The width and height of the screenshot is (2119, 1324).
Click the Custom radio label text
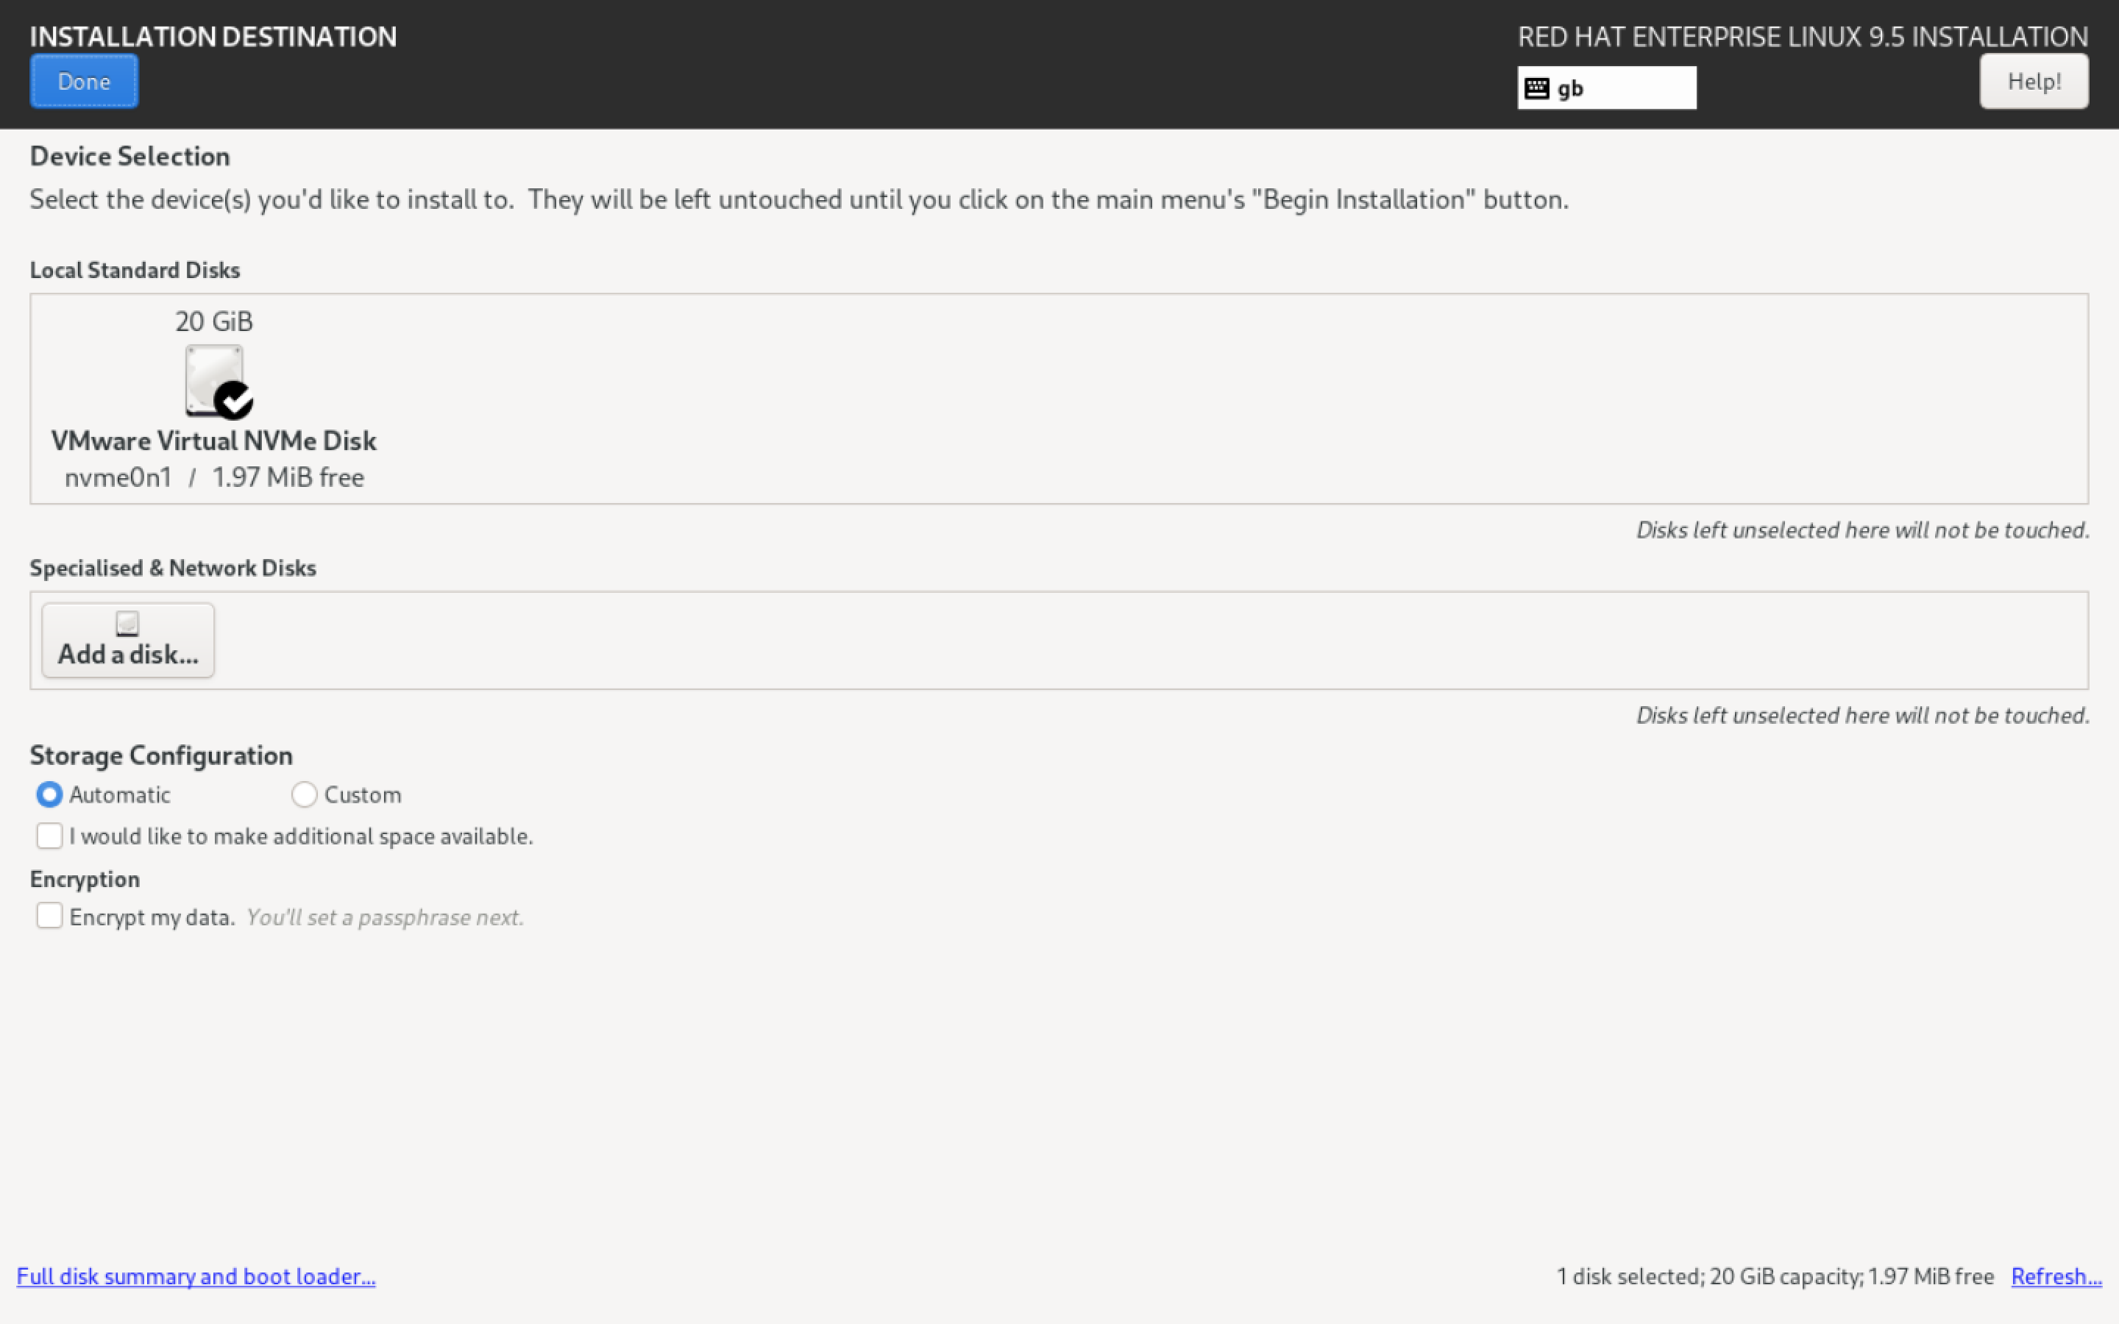pyautogui.click(x=363, y=795)
